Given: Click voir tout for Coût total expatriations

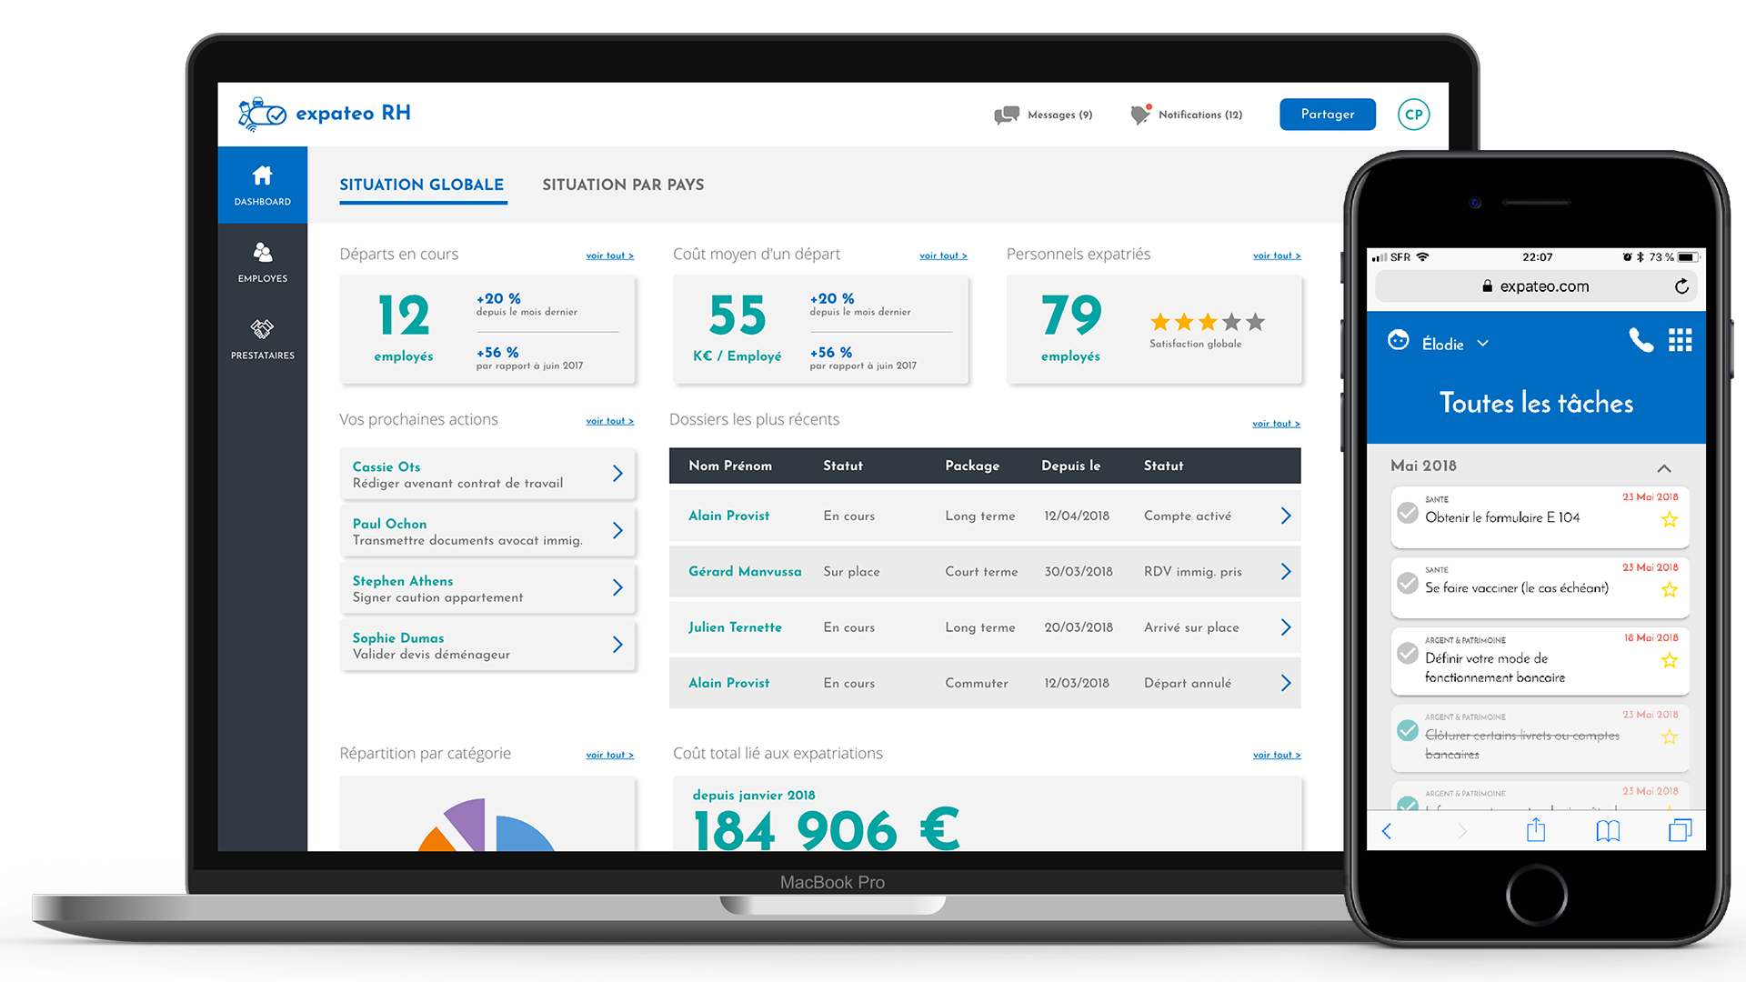Looking at the screenshot, I should [x=1275, y=753].
